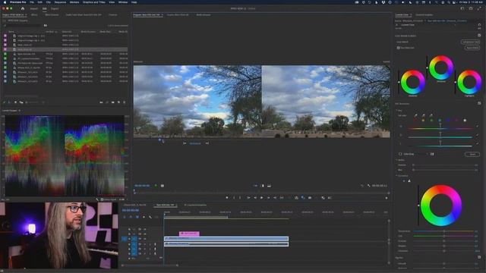486x273 pixels.
Task: Click the Play button in Program monitor
Action: click(262, 197)
